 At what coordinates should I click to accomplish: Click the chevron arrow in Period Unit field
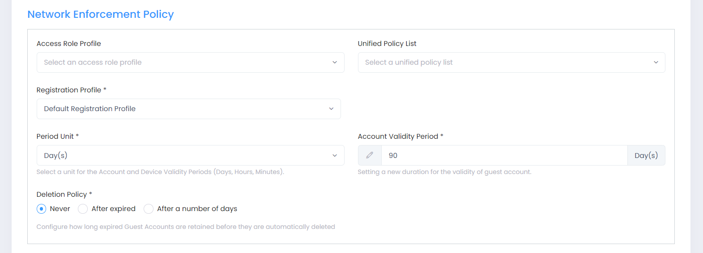click(334, 155)
